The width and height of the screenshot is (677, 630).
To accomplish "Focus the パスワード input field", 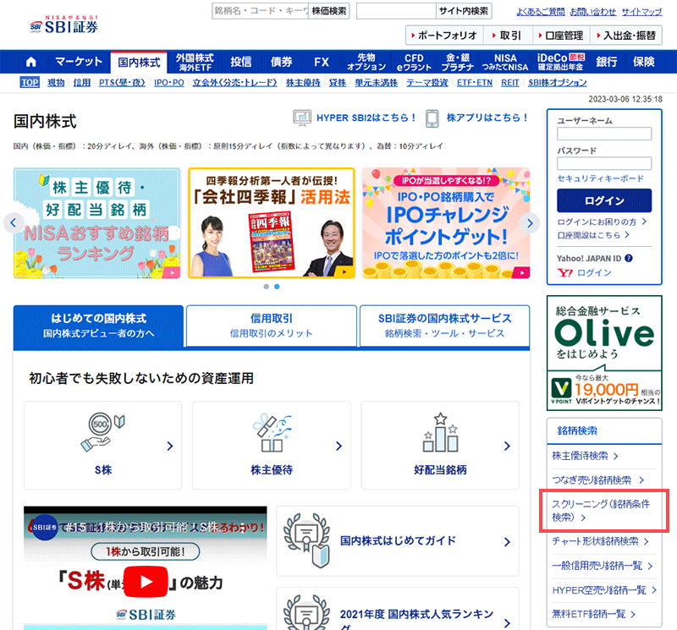I will click(x=604, y=163).
